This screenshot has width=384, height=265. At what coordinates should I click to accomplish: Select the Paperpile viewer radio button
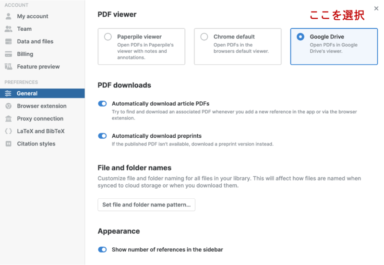pos(108,37)
